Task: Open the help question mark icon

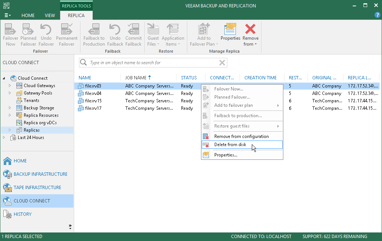Action: point(377,15)
